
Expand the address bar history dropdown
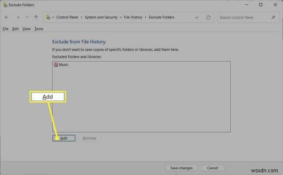pyautogui.click(x=197, y=17)
